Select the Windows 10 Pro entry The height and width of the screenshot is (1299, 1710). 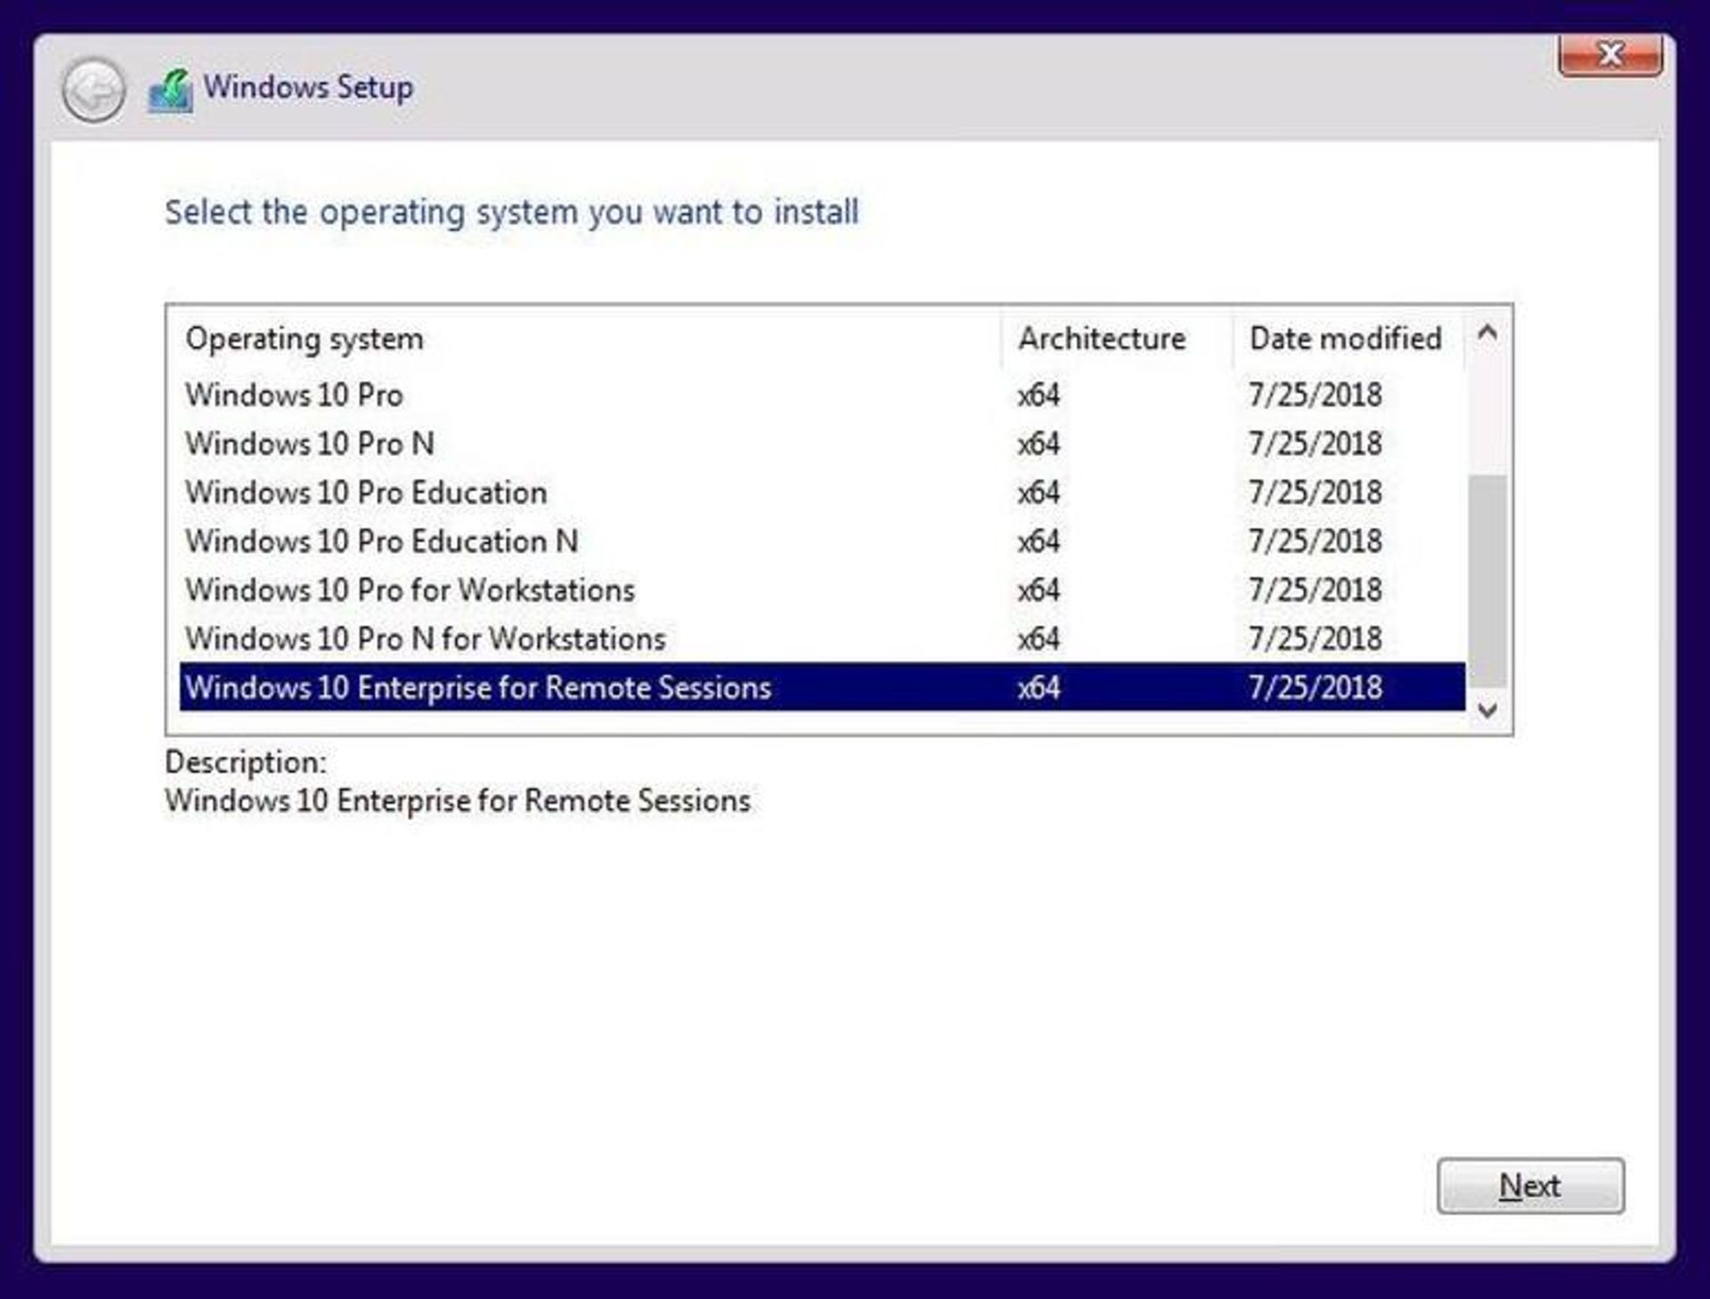[x=294, y=394]
